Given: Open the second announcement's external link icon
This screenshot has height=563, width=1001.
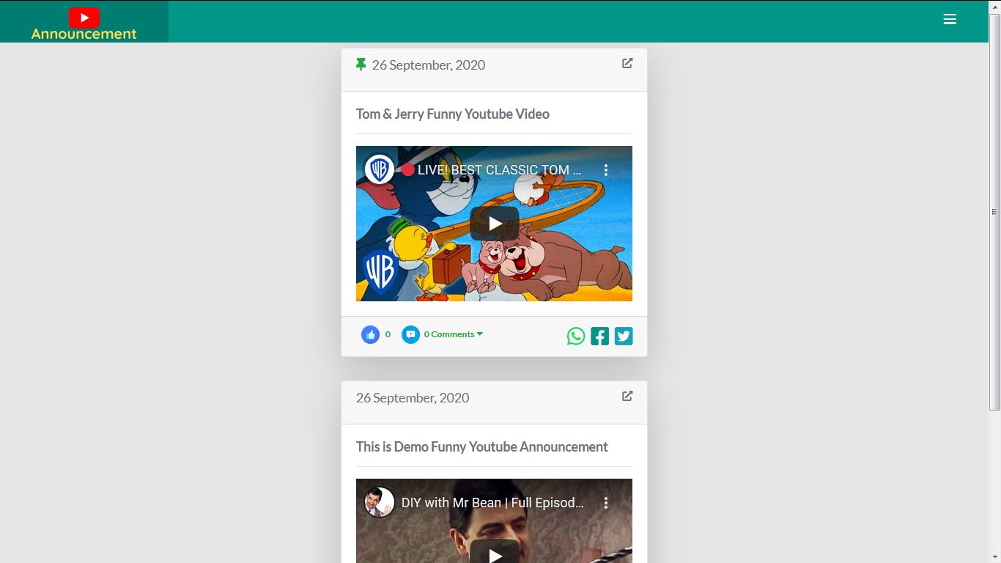Looking at the screenshot, I should tap(627, 396).
